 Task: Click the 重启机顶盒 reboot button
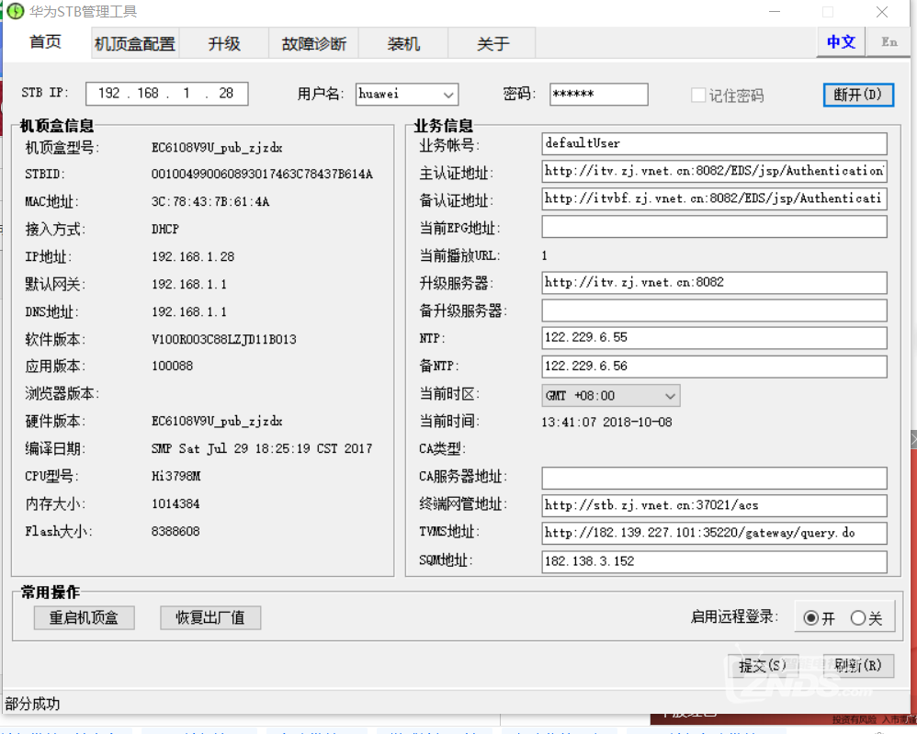pyautogui.click(x=85, y=617)
